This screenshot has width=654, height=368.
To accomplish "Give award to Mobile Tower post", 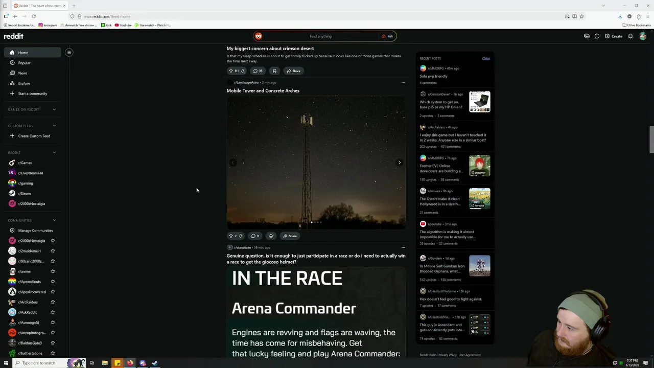I will [271, 236].
